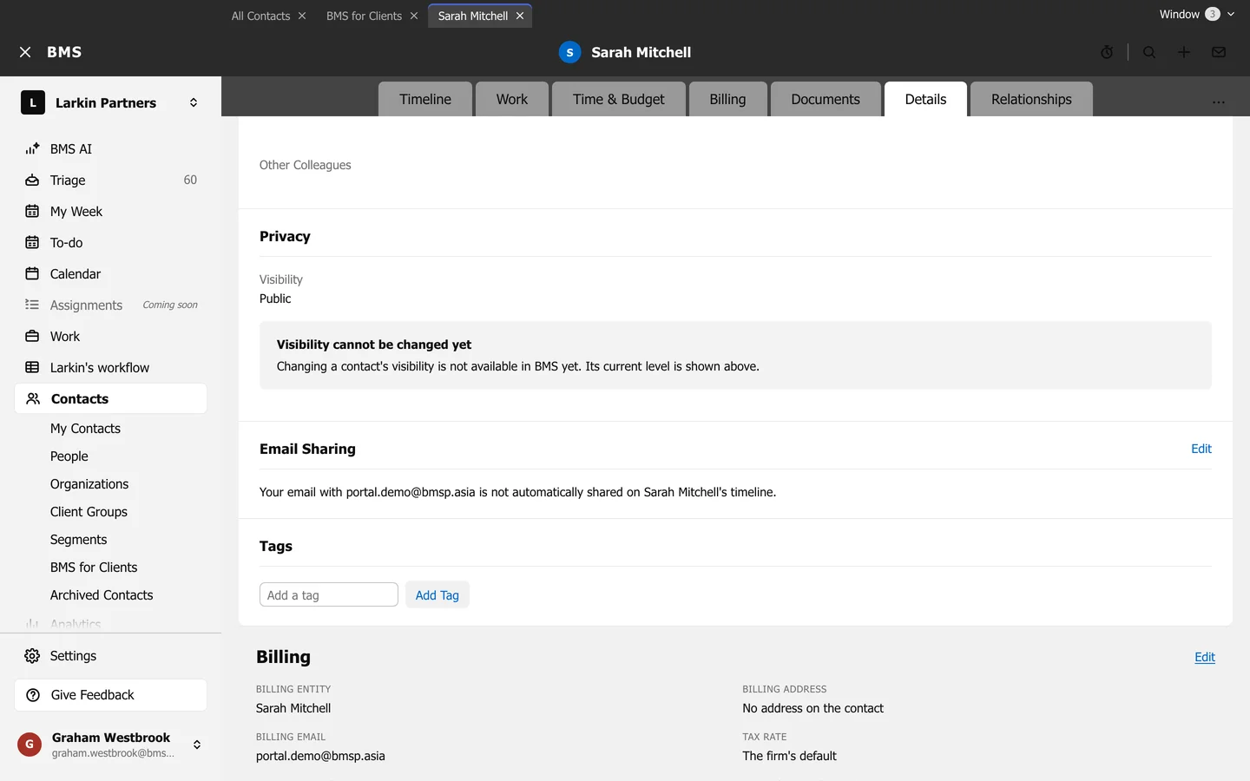Focus the Add a tag input field
The height and width of the screenshot is (781, 1250).
(329, 594)
